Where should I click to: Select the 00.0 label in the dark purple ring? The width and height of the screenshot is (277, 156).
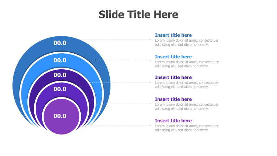click(60, 75)
